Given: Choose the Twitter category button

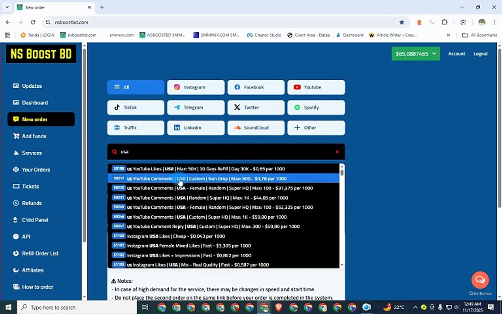Looking at the screenshot, I should point(256,107).
